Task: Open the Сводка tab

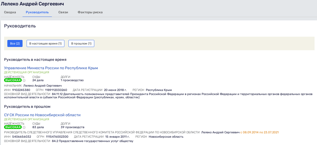Action: [x=10, y=12]
